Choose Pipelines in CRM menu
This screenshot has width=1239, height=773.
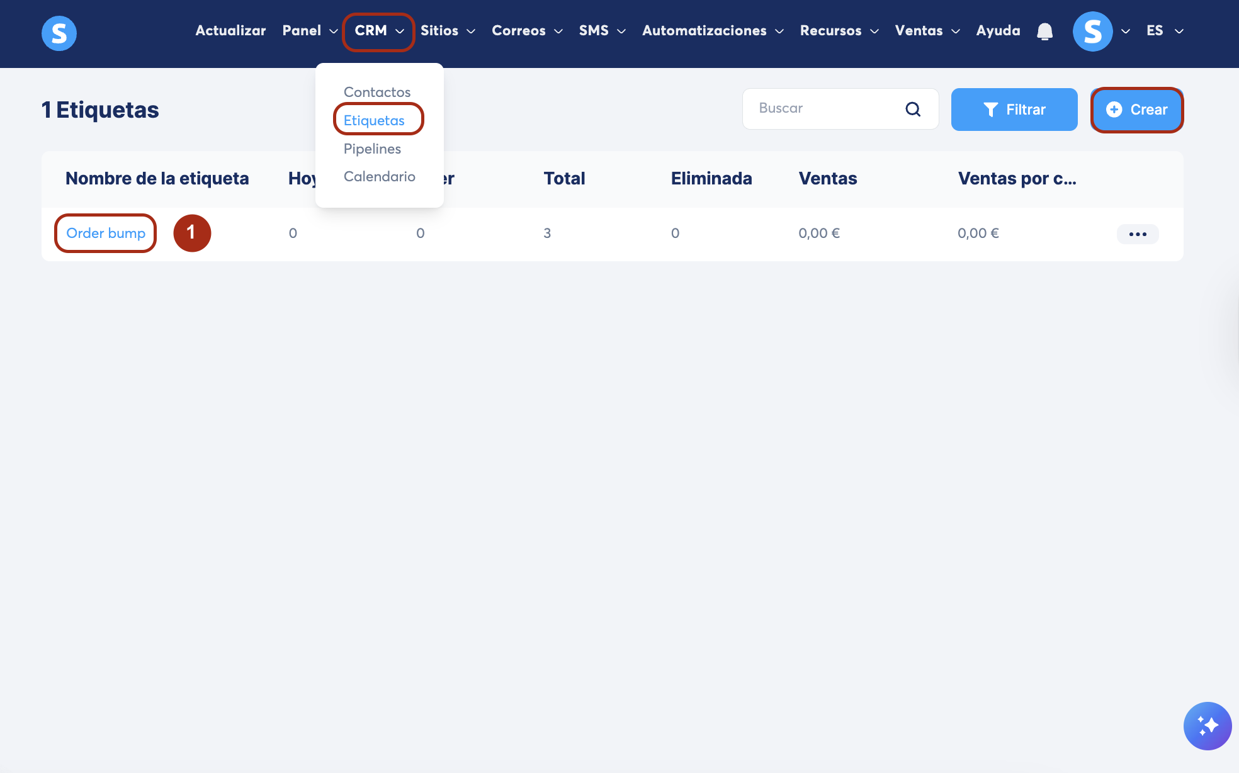372,149
